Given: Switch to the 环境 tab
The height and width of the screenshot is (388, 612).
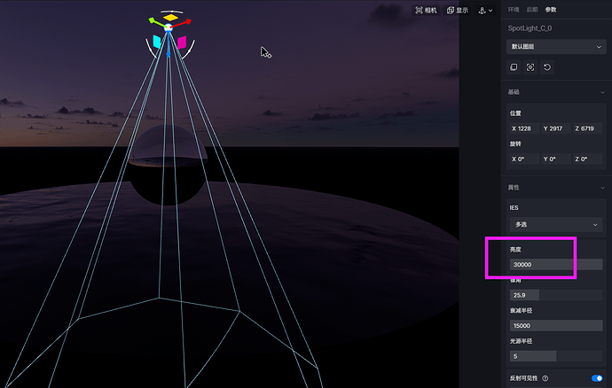Looking at the screenshot, I should 514,9.
